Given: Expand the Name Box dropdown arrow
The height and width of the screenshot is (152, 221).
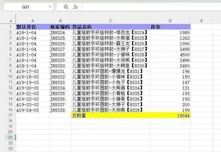Looking at the screenshot, I should (50, 7).
